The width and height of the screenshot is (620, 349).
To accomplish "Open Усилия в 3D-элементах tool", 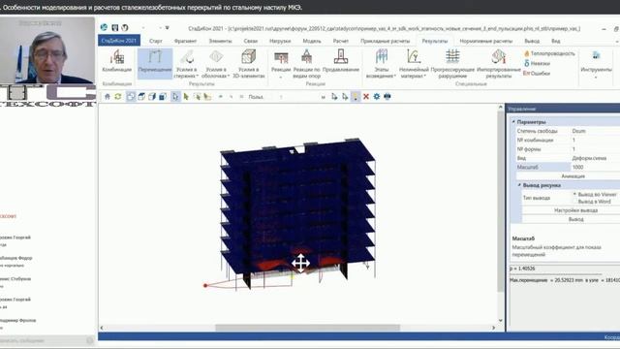I will coord(248,64).
